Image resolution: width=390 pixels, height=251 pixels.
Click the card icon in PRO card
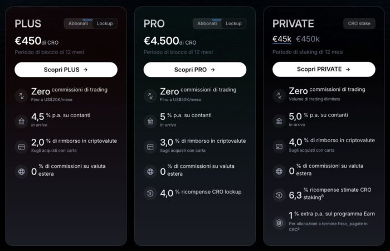click(150, 147)
